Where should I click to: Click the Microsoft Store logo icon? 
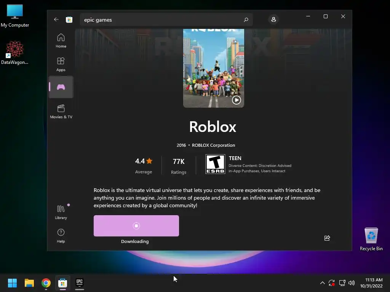[x=69, y=20]
